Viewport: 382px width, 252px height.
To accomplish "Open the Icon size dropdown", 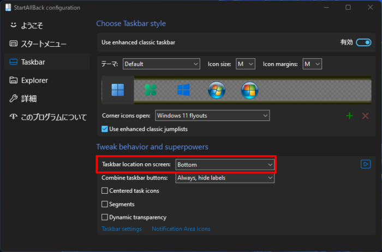I will click(x=245, y=64).
